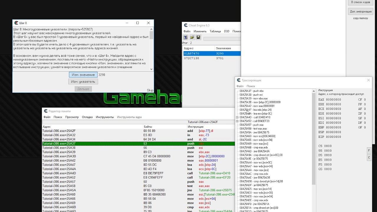The width and height of the screenshot is (377, 212).
Task: Click the EAX 00000000 register value
Action: (x=330, y=100)
